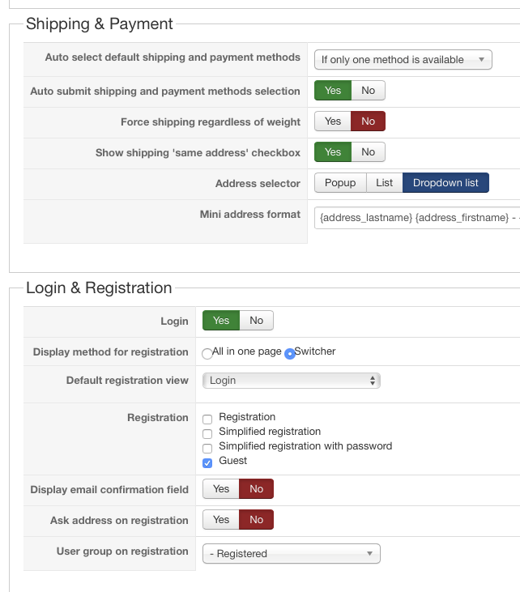This screenshot has width=520, height=592.
Task: Choose List address selector
Action: pos(385,183)
